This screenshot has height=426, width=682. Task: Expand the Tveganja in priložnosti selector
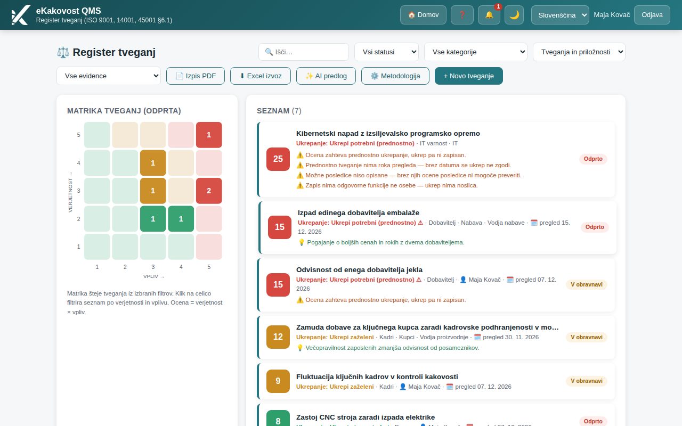pos(579,52)
